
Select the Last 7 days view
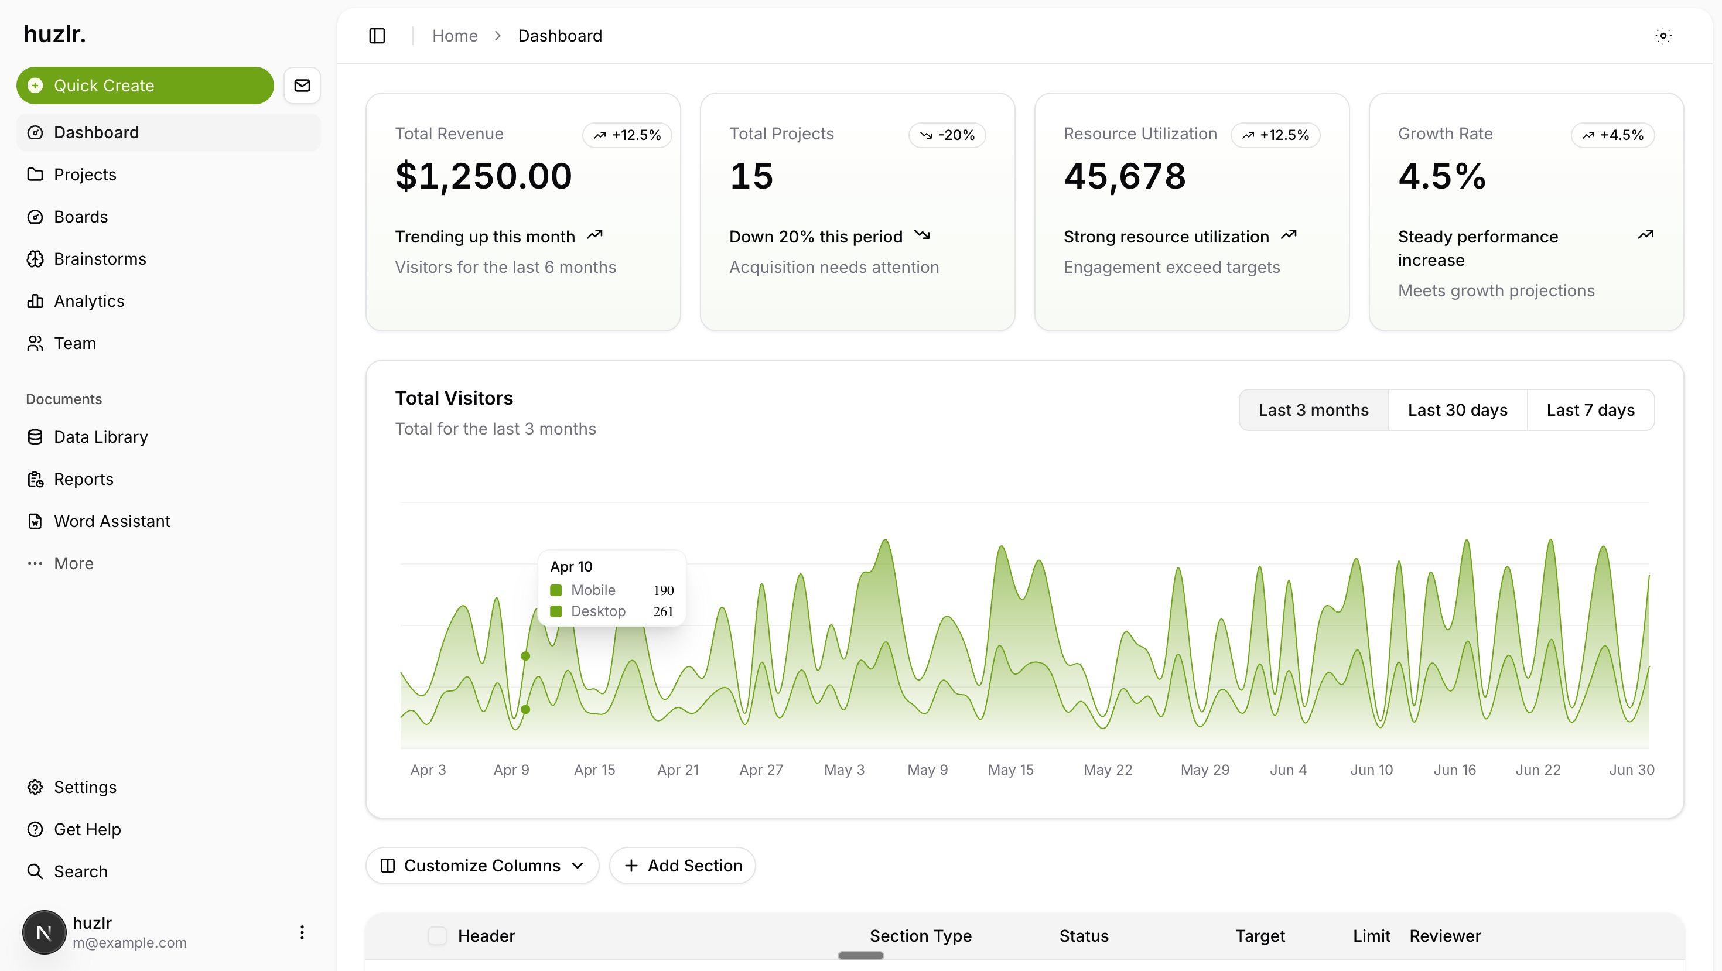tap(1590, 409)
